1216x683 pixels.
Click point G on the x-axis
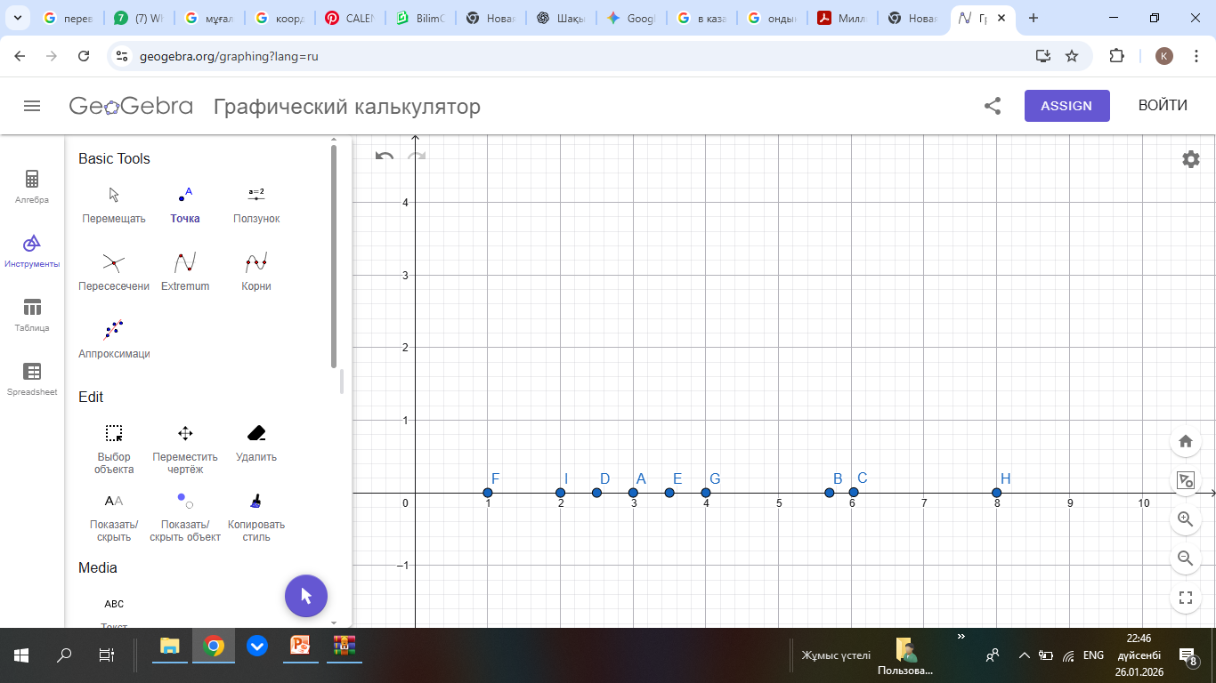[x=706, y=493]
